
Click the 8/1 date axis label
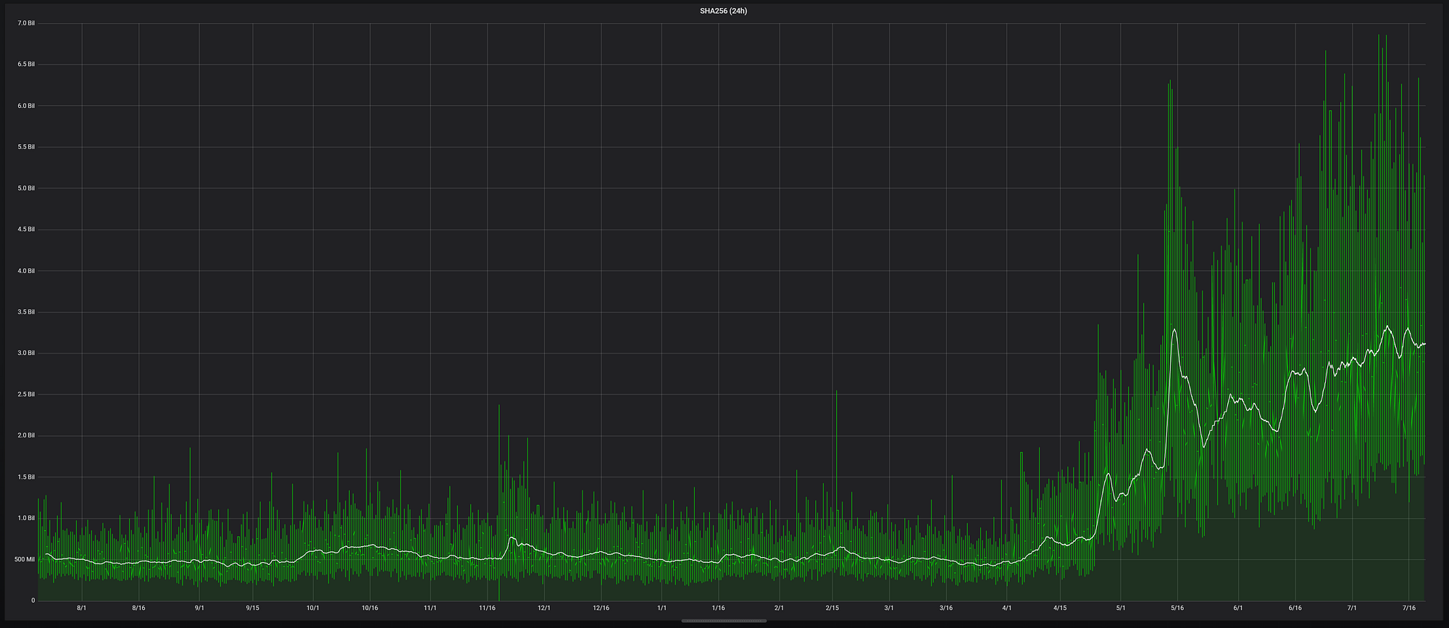[82, 608]
